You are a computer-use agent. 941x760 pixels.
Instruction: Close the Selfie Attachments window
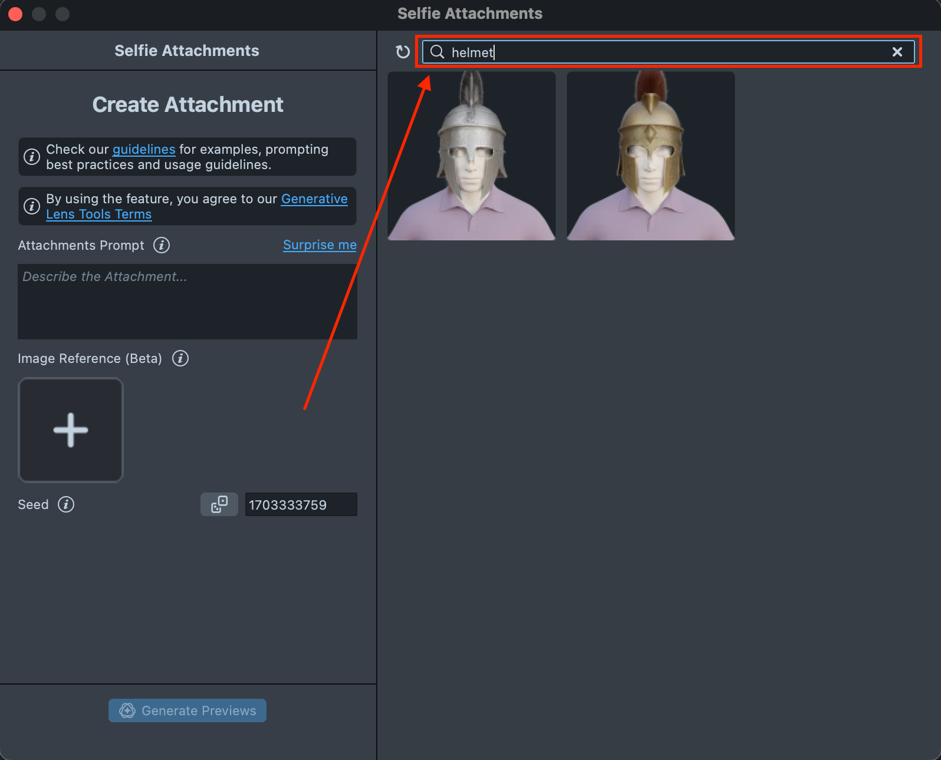16,14
